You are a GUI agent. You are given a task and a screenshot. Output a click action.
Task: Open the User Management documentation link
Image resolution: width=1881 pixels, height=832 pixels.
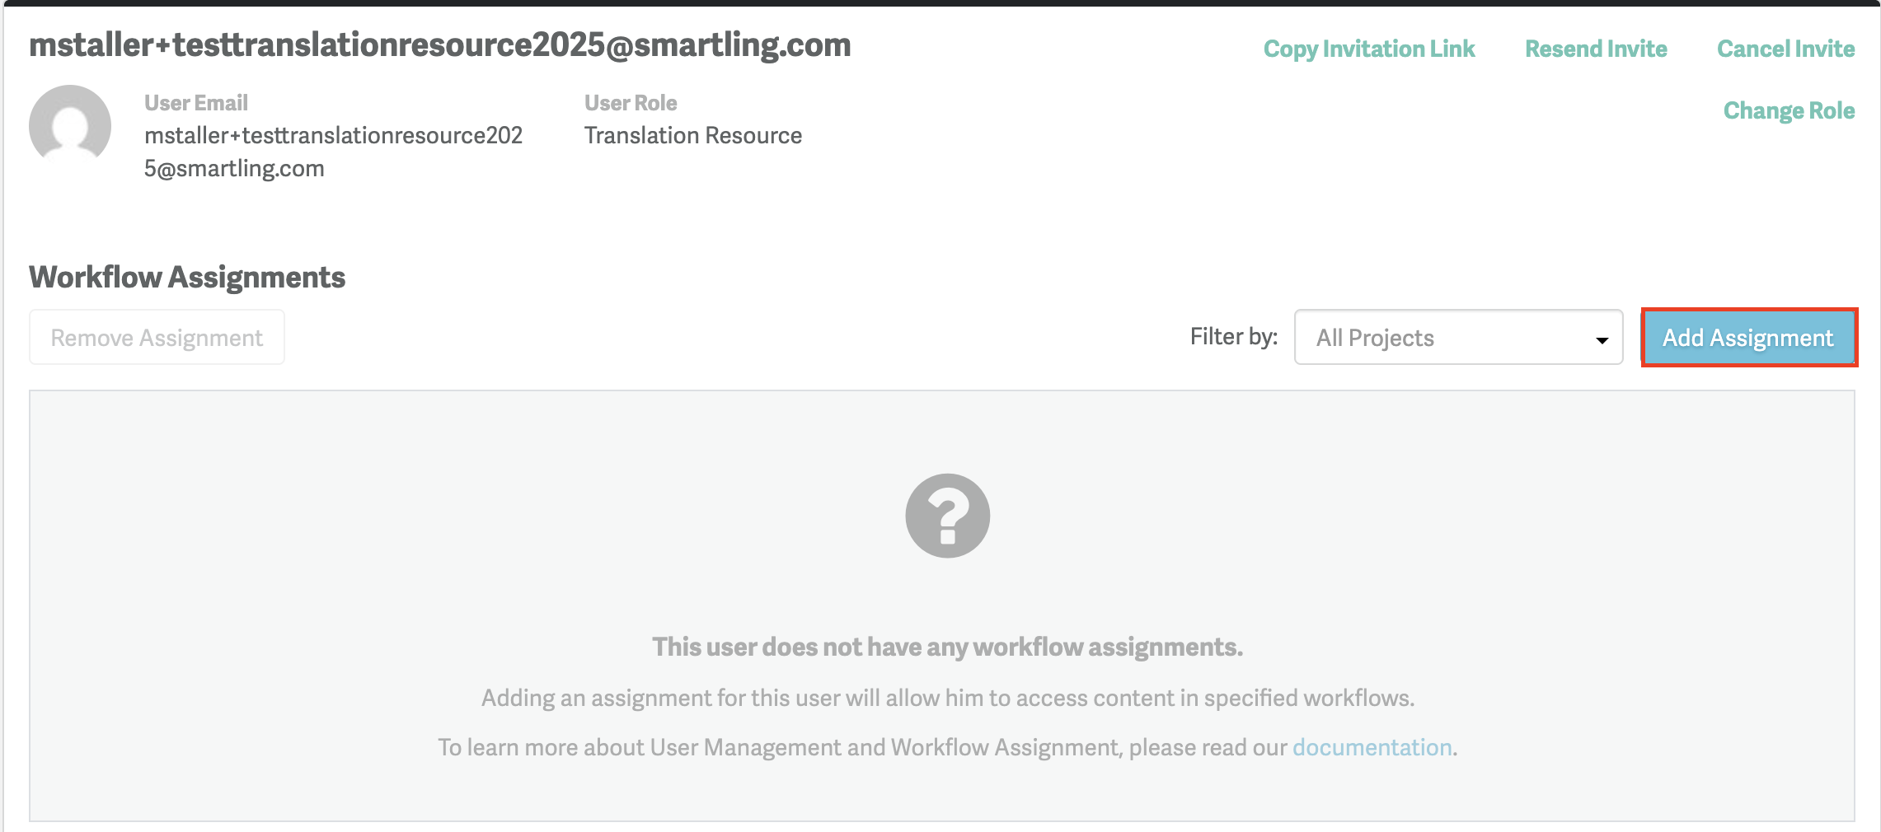tap(1372, 747)
